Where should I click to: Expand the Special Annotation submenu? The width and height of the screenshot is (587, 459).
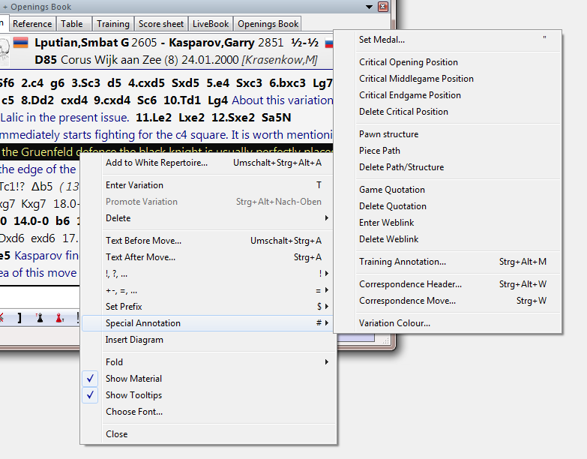208,323
